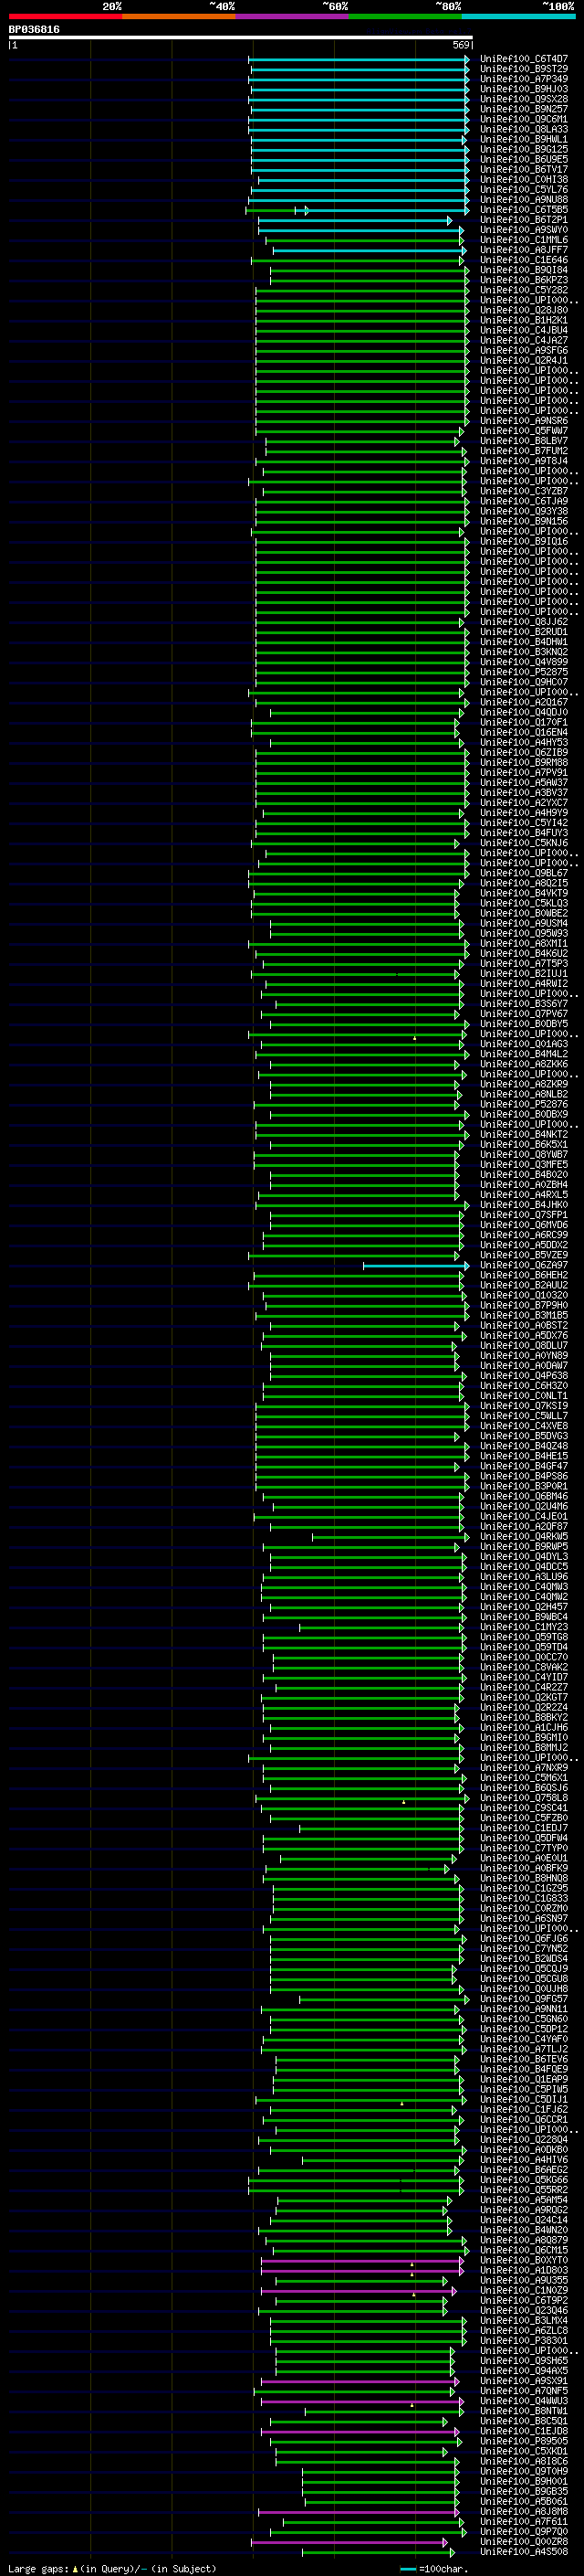Select the UniRef100_Q4P638 label
Screen dimensions: 584x2576
[523, 1376]
